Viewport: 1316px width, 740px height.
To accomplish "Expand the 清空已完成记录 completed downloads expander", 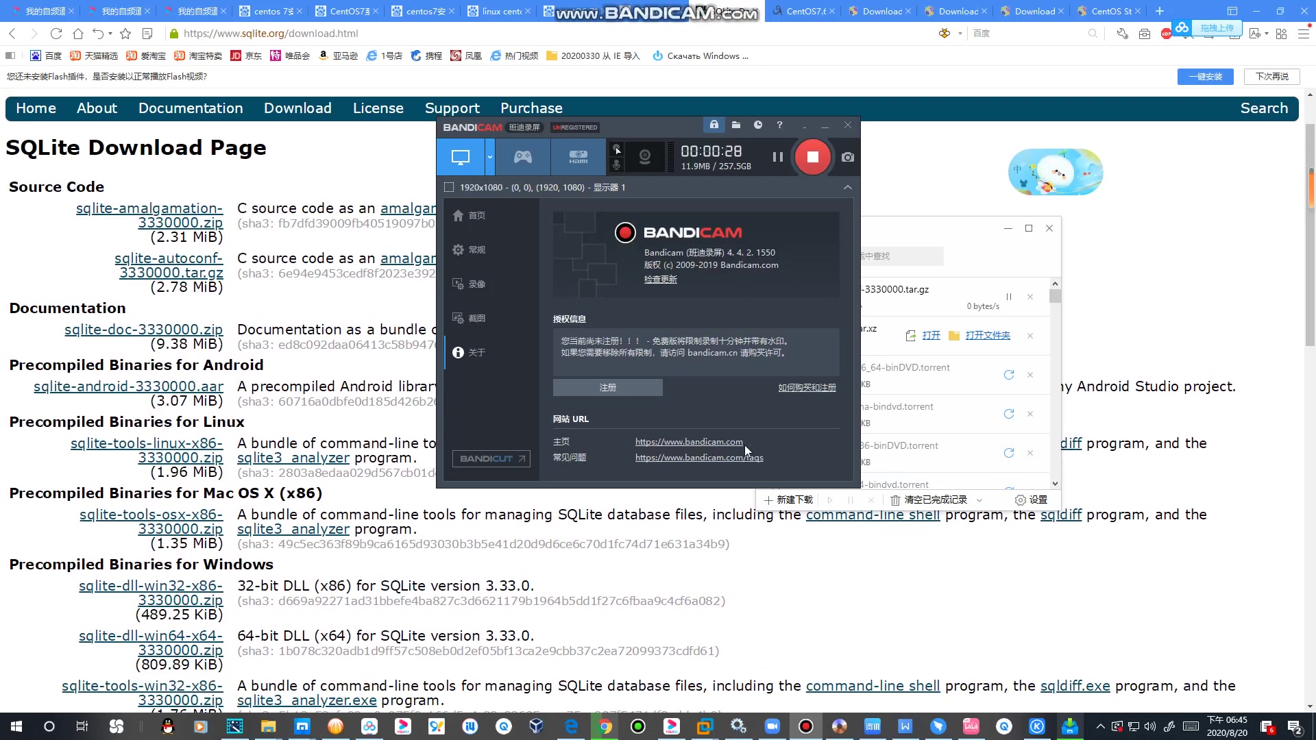I will pos(981,500).
